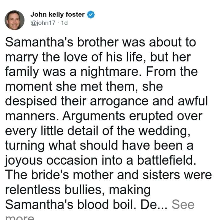Click the words "Arguments erupted over"
Image resolution: width=220 pixels, height=220 pixels.
click(x=132, y=116)
